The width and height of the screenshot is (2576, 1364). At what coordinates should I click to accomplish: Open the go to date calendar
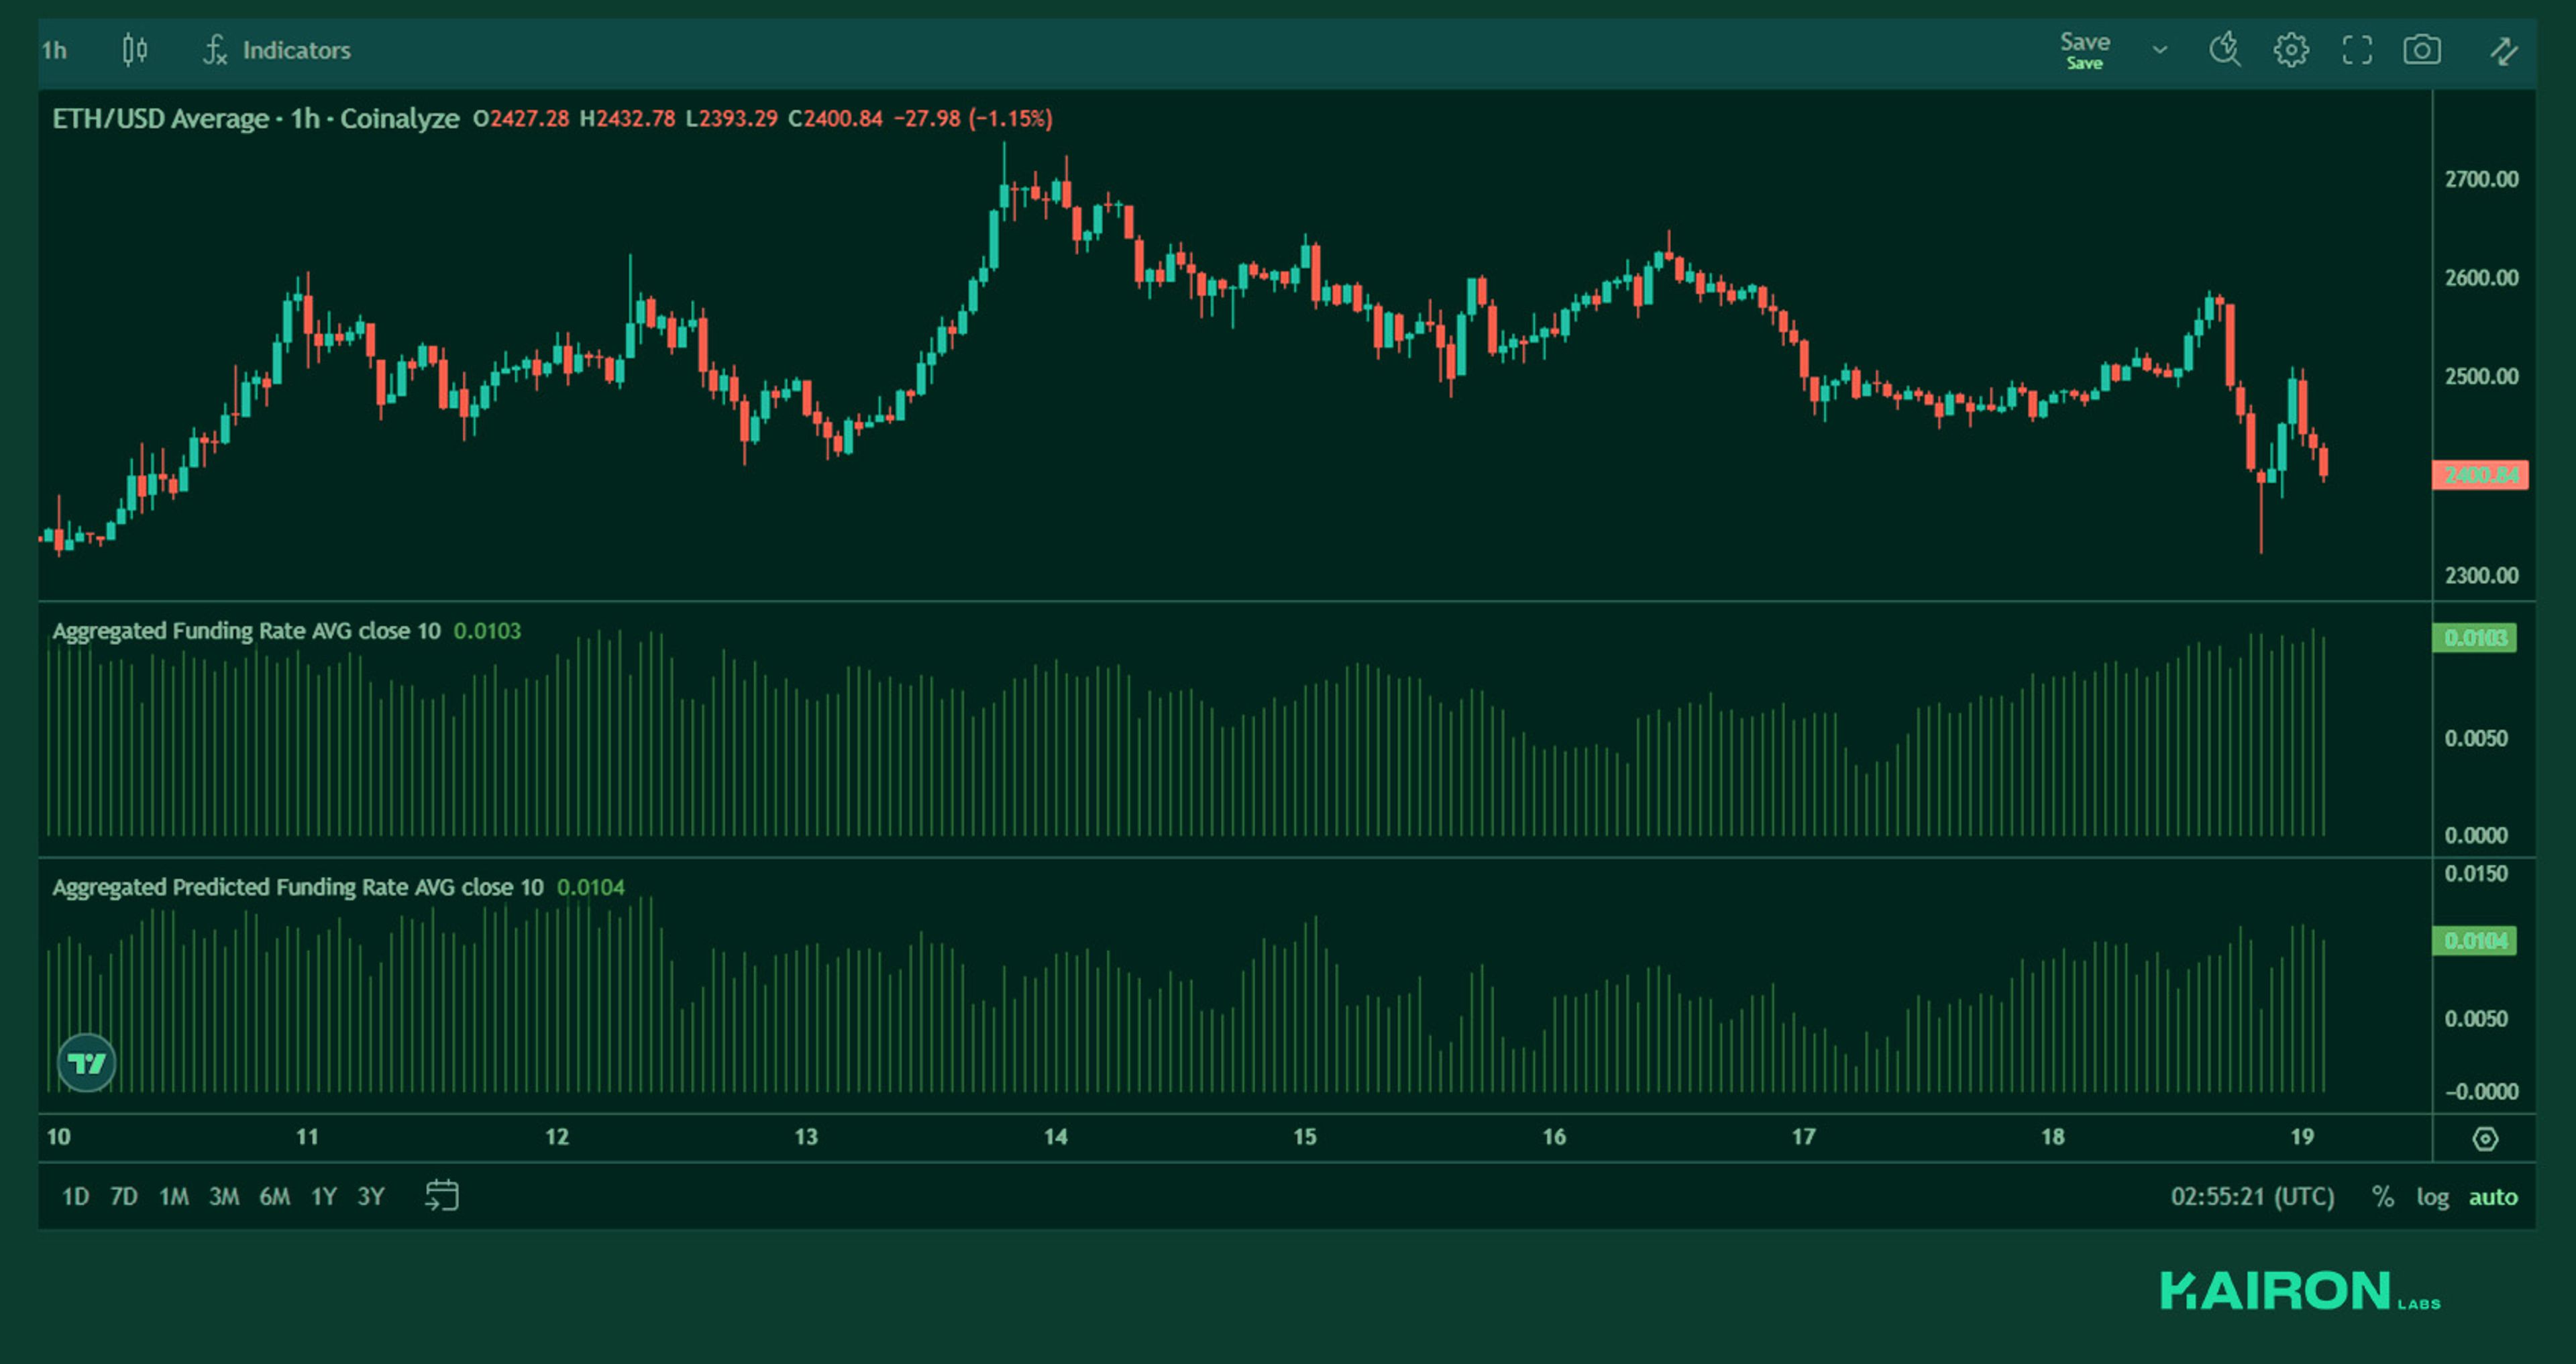tap(442, 1195)
